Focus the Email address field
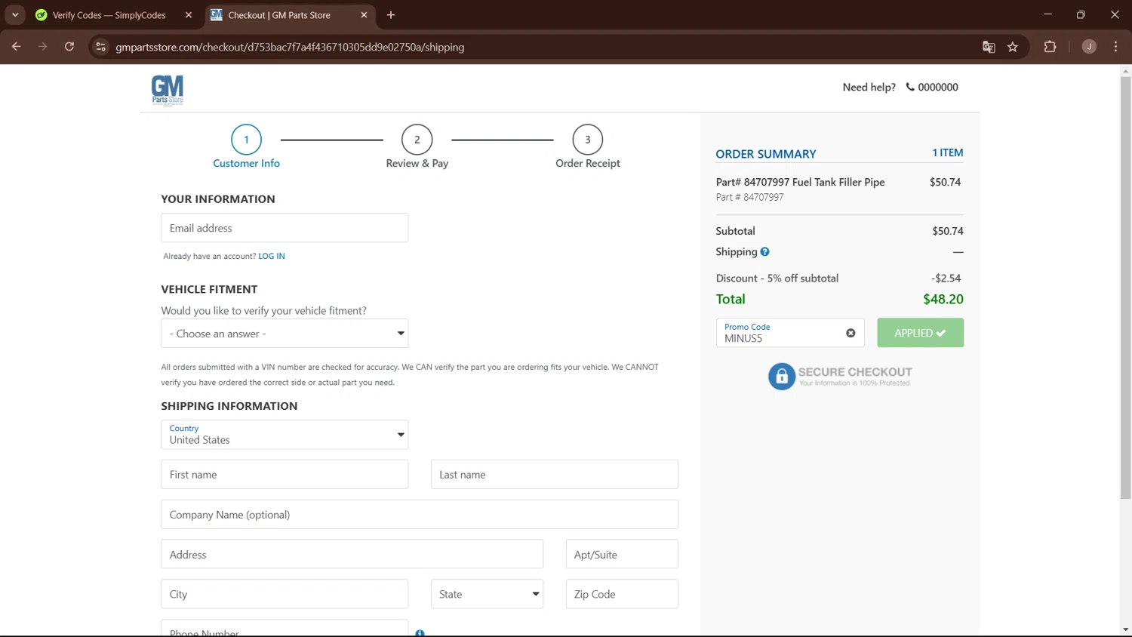 [x=285, y=228]
